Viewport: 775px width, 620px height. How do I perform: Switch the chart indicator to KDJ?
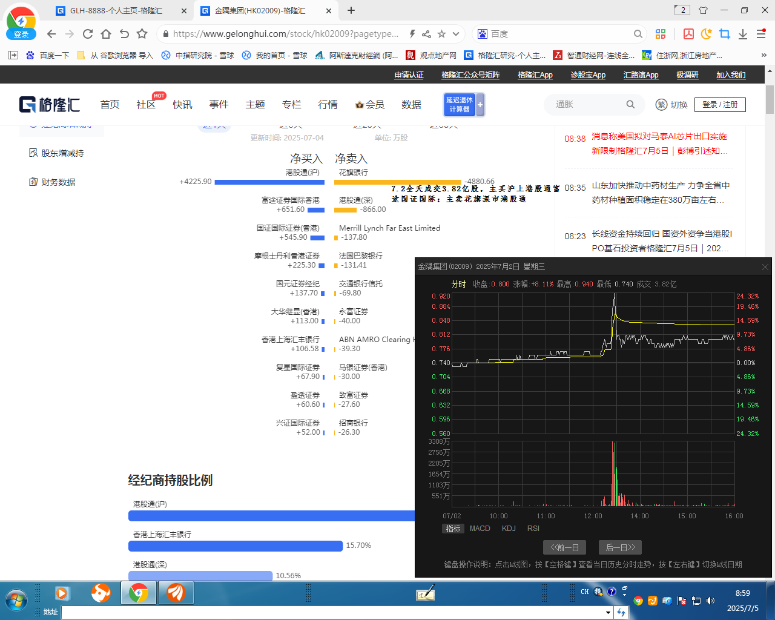coord(509,529)
